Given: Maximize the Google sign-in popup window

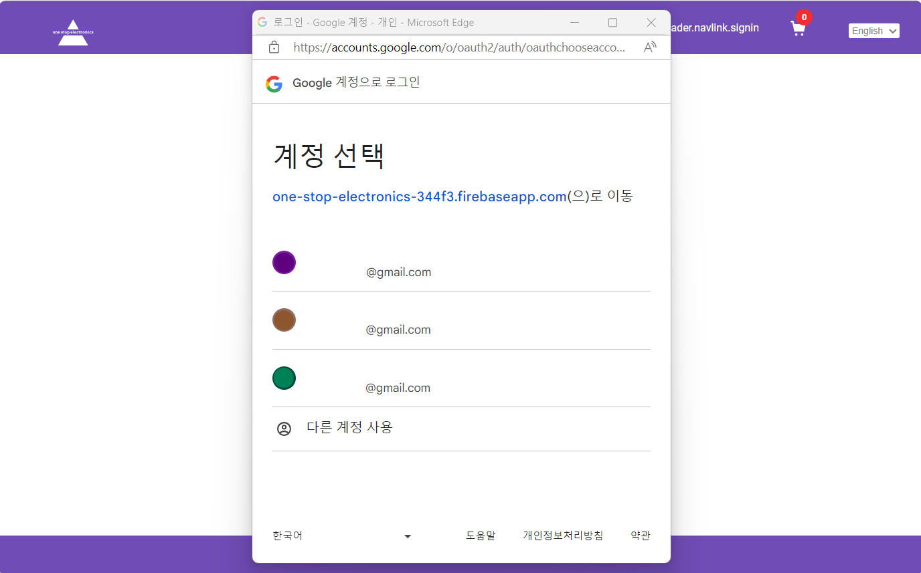Looking at the screenshot, I should point(612,22).
